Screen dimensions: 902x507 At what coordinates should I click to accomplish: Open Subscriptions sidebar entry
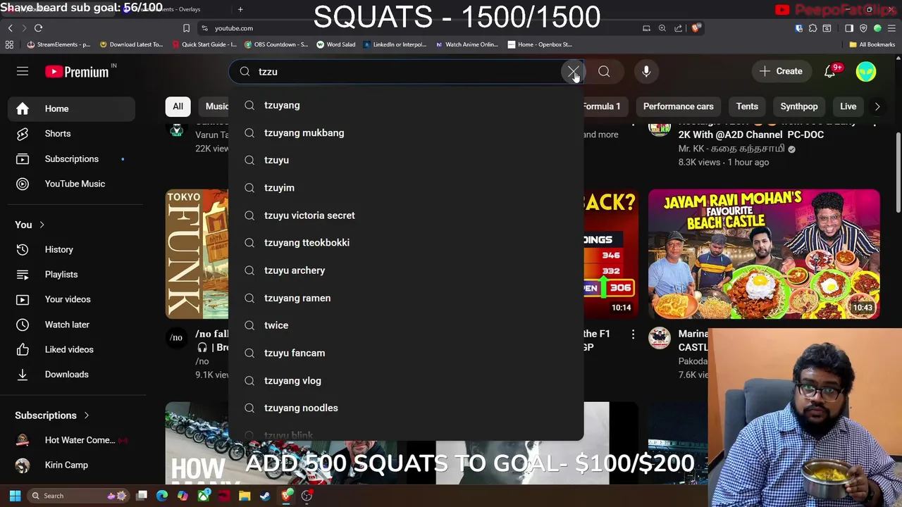click(71, 158)
